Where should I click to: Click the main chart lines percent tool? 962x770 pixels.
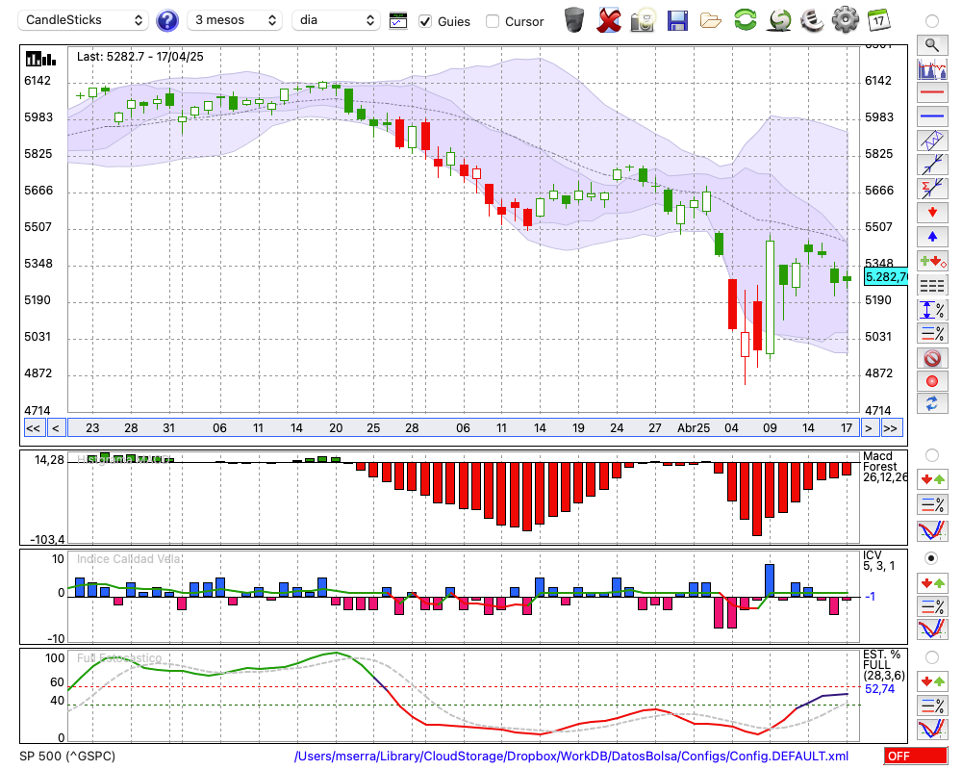click(932, 333)
